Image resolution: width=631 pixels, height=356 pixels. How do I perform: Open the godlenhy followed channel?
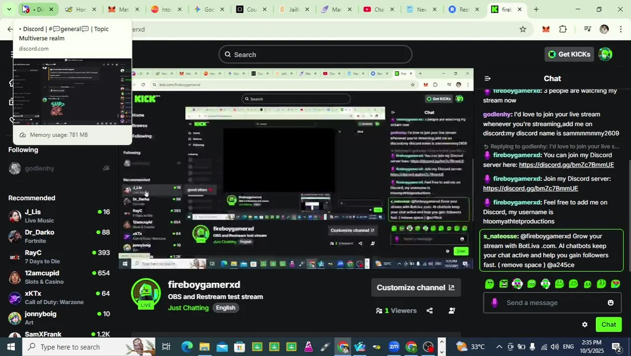[x=59, y=168]
